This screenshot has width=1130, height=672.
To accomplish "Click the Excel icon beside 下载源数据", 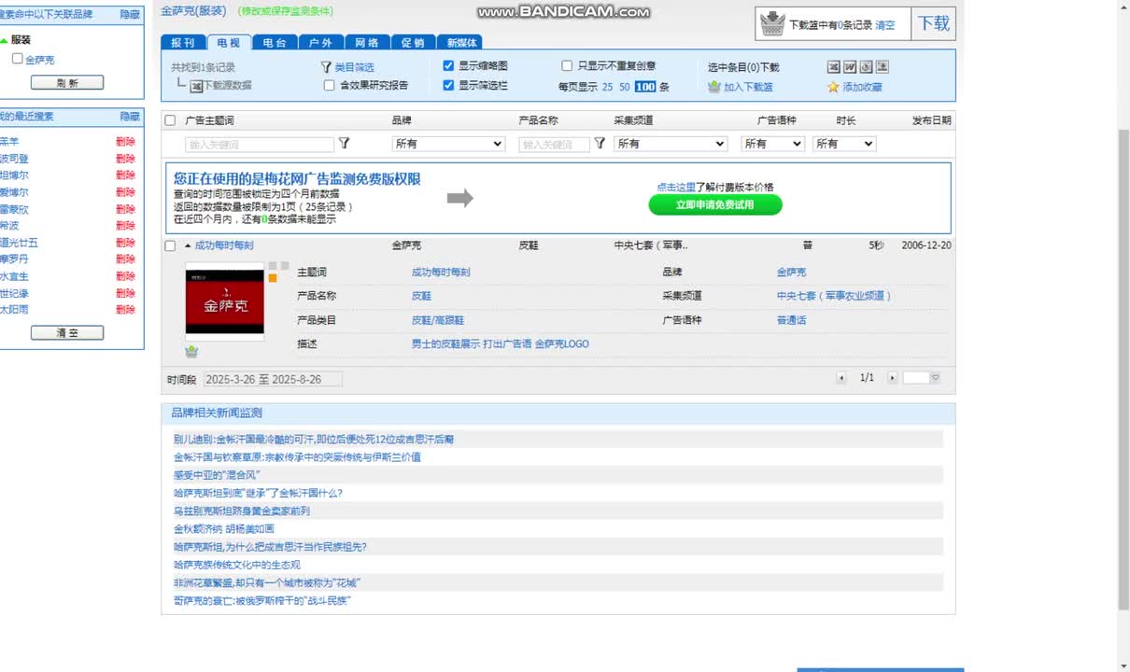I will coord(196,86).
